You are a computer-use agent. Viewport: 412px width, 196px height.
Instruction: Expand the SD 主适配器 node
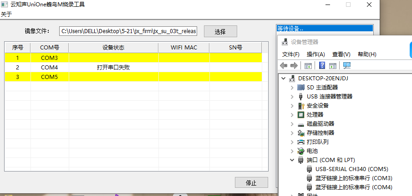pos(292,88)
